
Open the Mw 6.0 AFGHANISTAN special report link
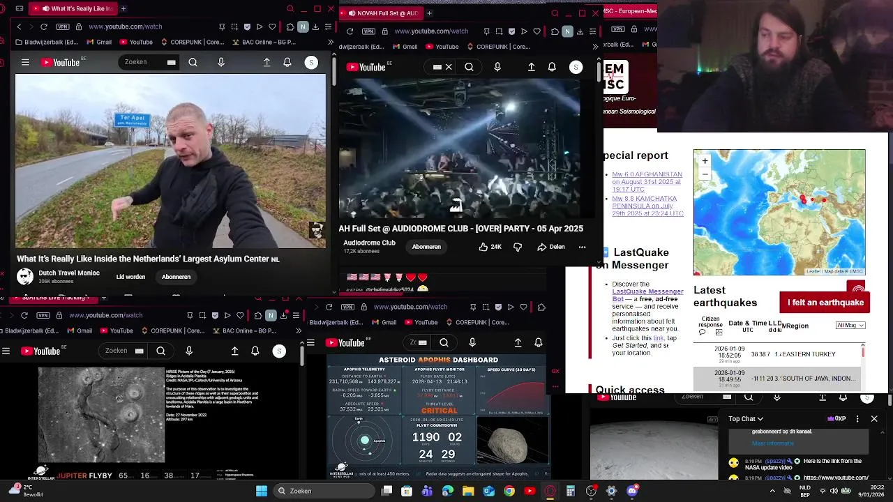647,182
